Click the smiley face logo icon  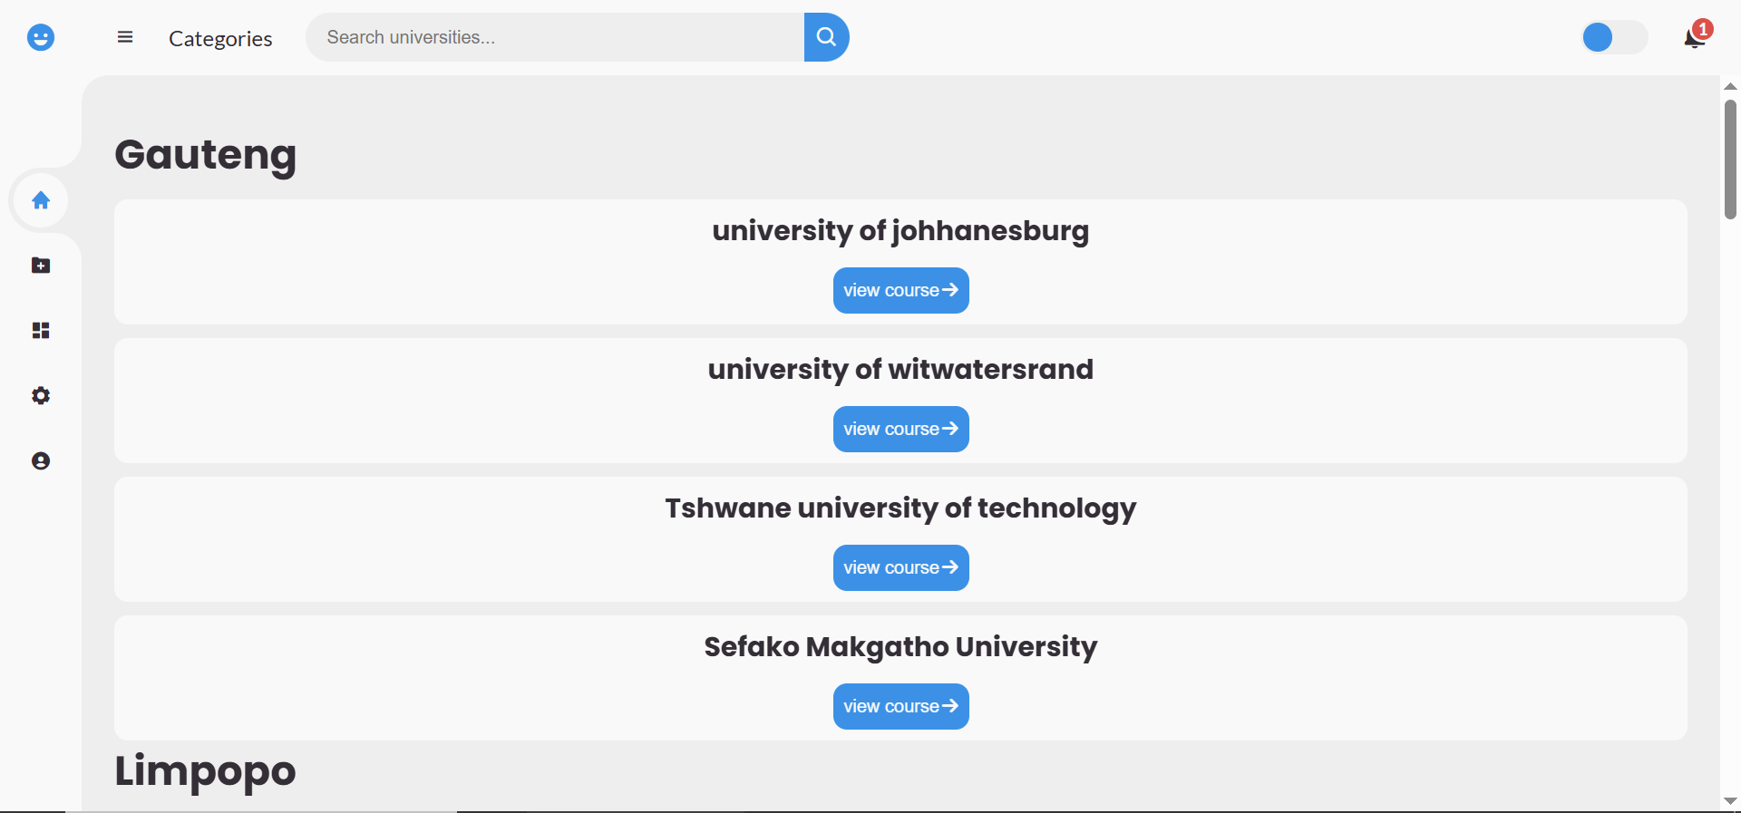tap(41, 37)
